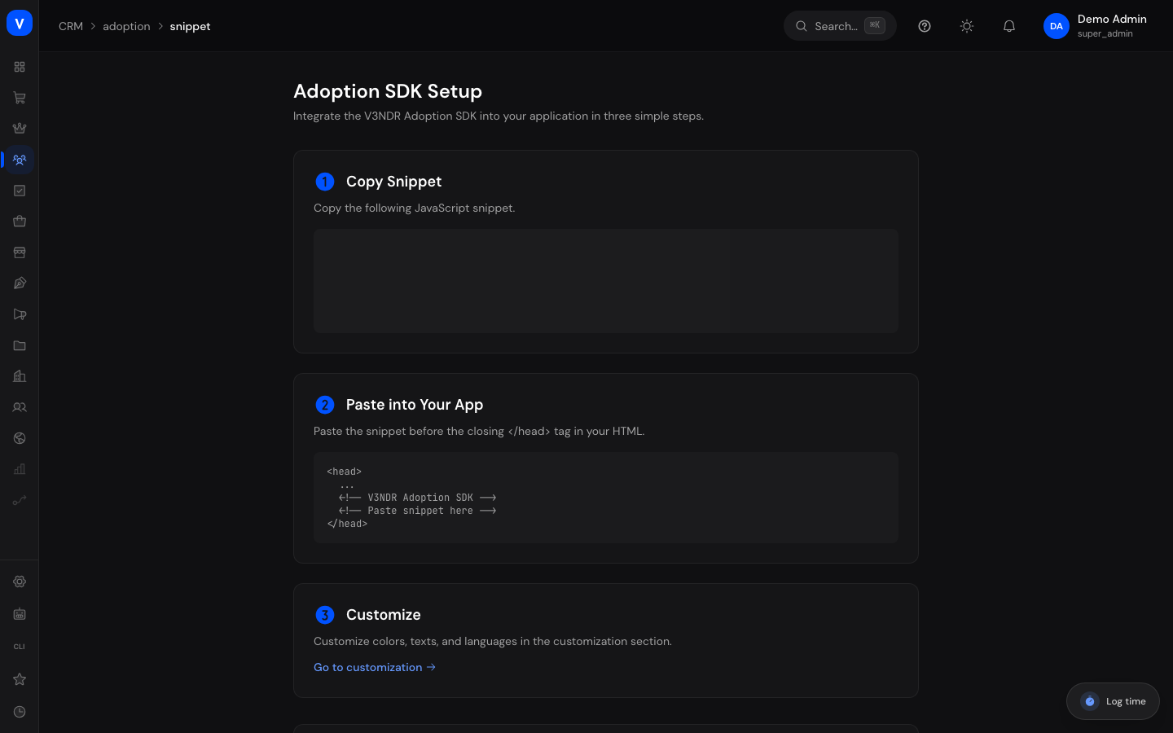Screen dimensions: 1173x733
Task: Open the dashboard grid icon in sidebar
Action: (20, 67)
